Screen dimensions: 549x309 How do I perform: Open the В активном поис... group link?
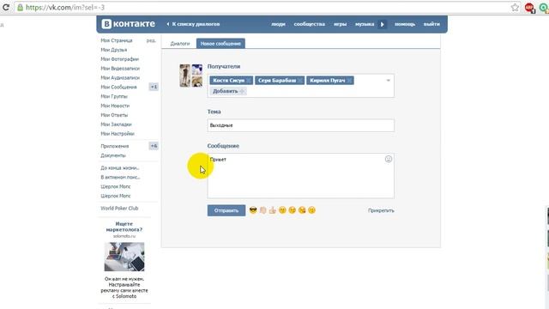pos(120,177)
